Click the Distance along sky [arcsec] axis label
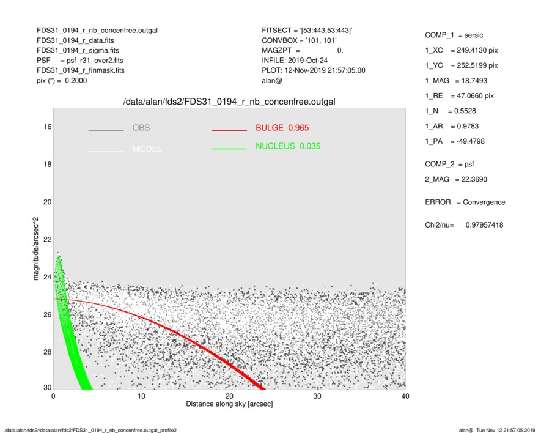The height and width of the screenshot is (433, 541). 229,404
